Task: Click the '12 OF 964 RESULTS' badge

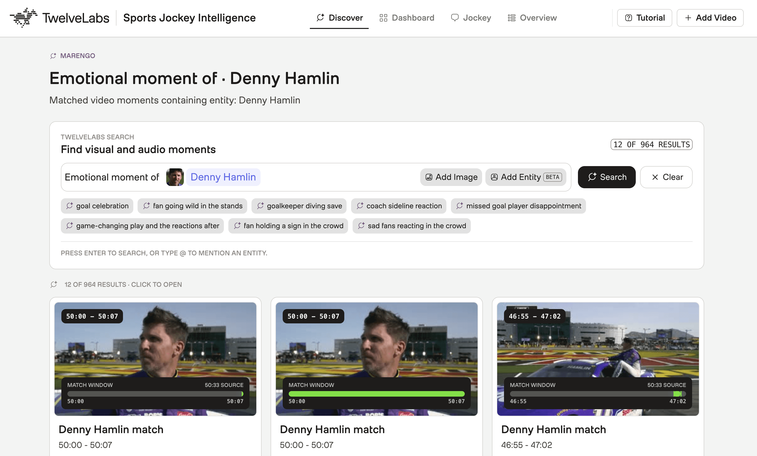Action: (651, 144)
